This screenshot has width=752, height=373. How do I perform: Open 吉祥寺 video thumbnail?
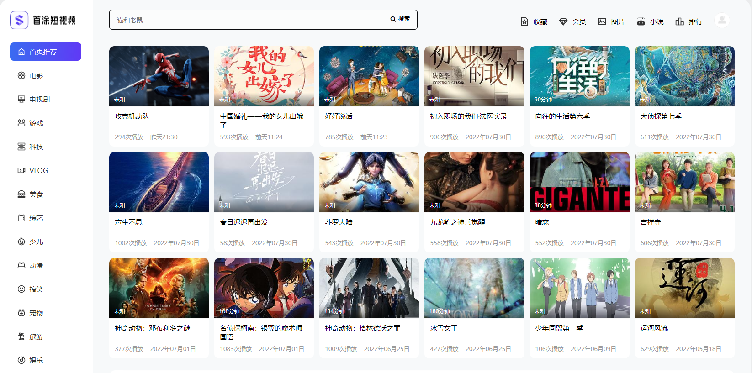pos(685,182)
